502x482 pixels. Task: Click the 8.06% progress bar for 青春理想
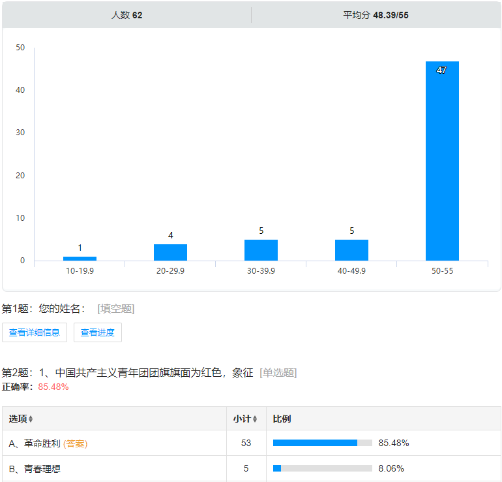pos(322,468)
